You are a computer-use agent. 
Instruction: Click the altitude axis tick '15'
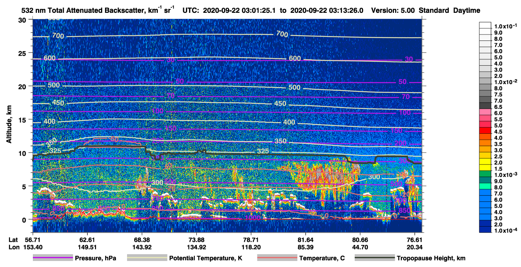23,119
